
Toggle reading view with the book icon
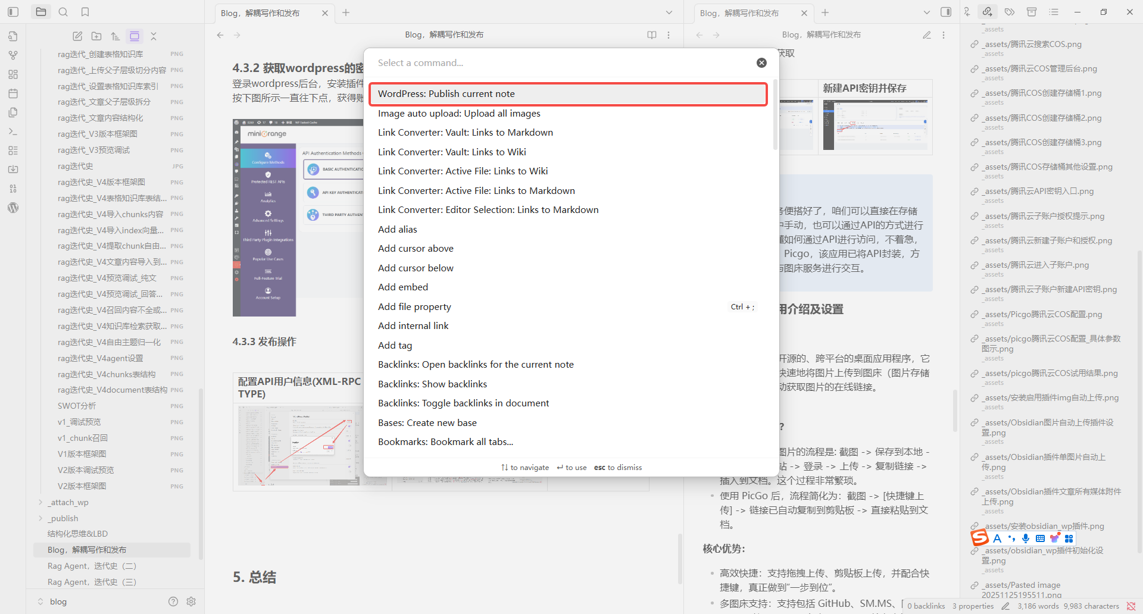[x=652, y=35]
